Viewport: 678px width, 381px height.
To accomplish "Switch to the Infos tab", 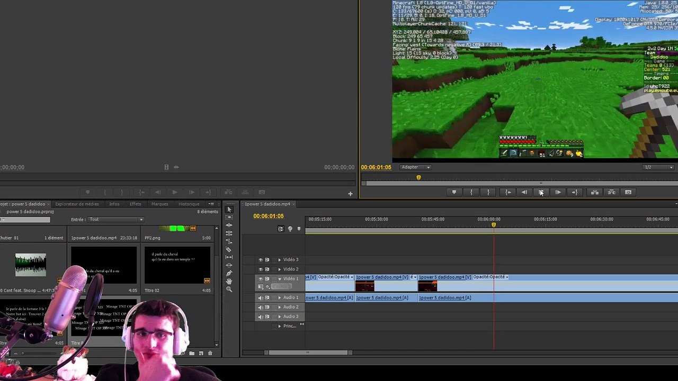I will pos(114,204).
